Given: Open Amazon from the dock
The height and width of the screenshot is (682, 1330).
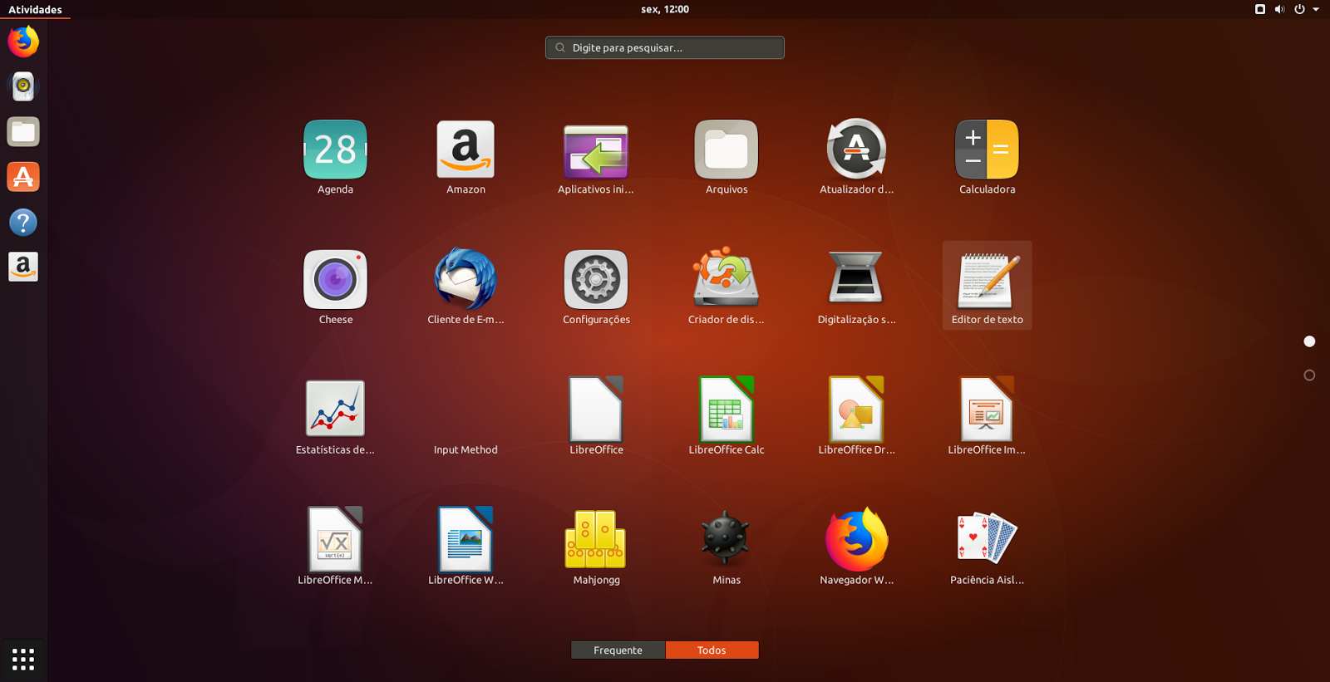Looking at the screenshot, I should (x=23, y=267).
